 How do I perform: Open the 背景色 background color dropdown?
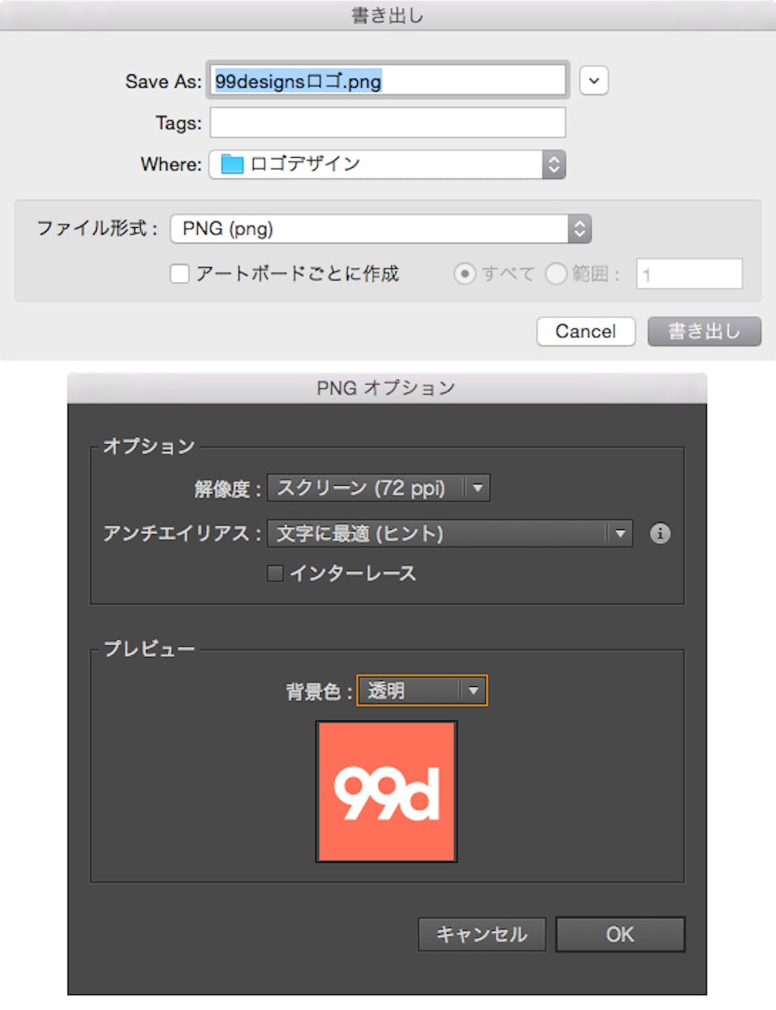421,691
